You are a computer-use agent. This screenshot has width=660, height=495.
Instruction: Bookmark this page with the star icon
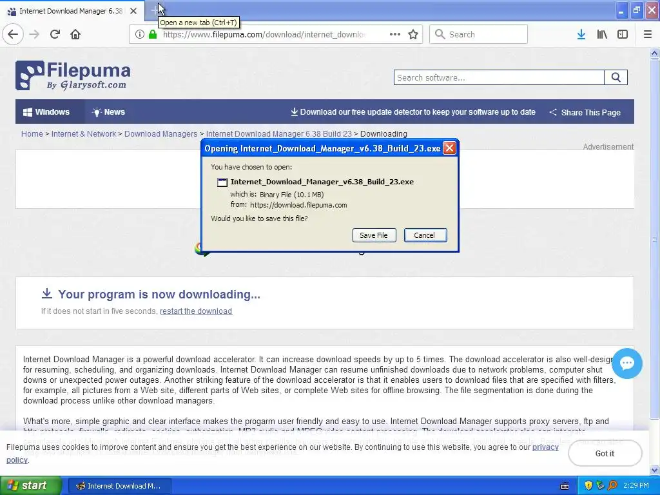pos(413,35)
